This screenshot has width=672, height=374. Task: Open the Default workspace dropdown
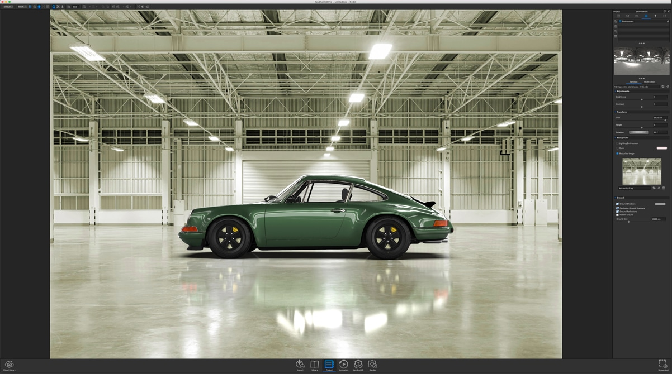[x=8, y=7]
